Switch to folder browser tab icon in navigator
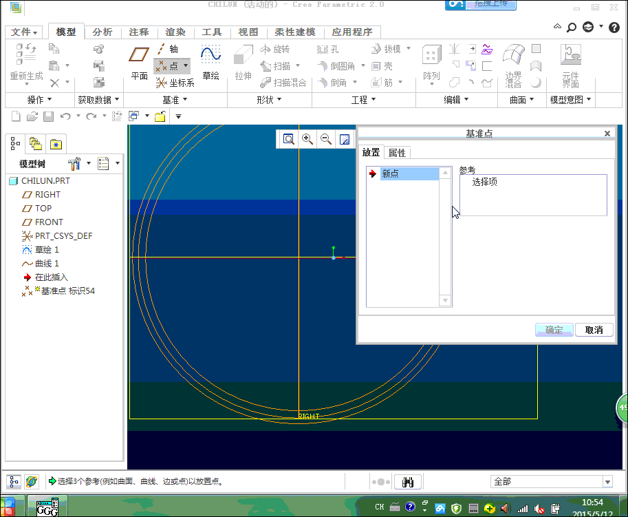 36,144
